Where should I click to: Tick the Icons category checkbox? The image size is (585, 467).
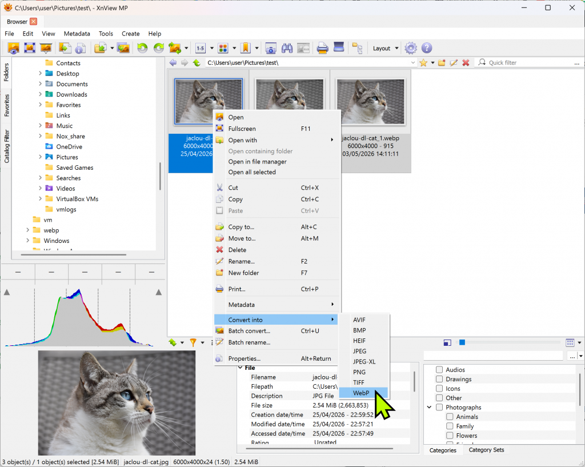click(439, 388)
